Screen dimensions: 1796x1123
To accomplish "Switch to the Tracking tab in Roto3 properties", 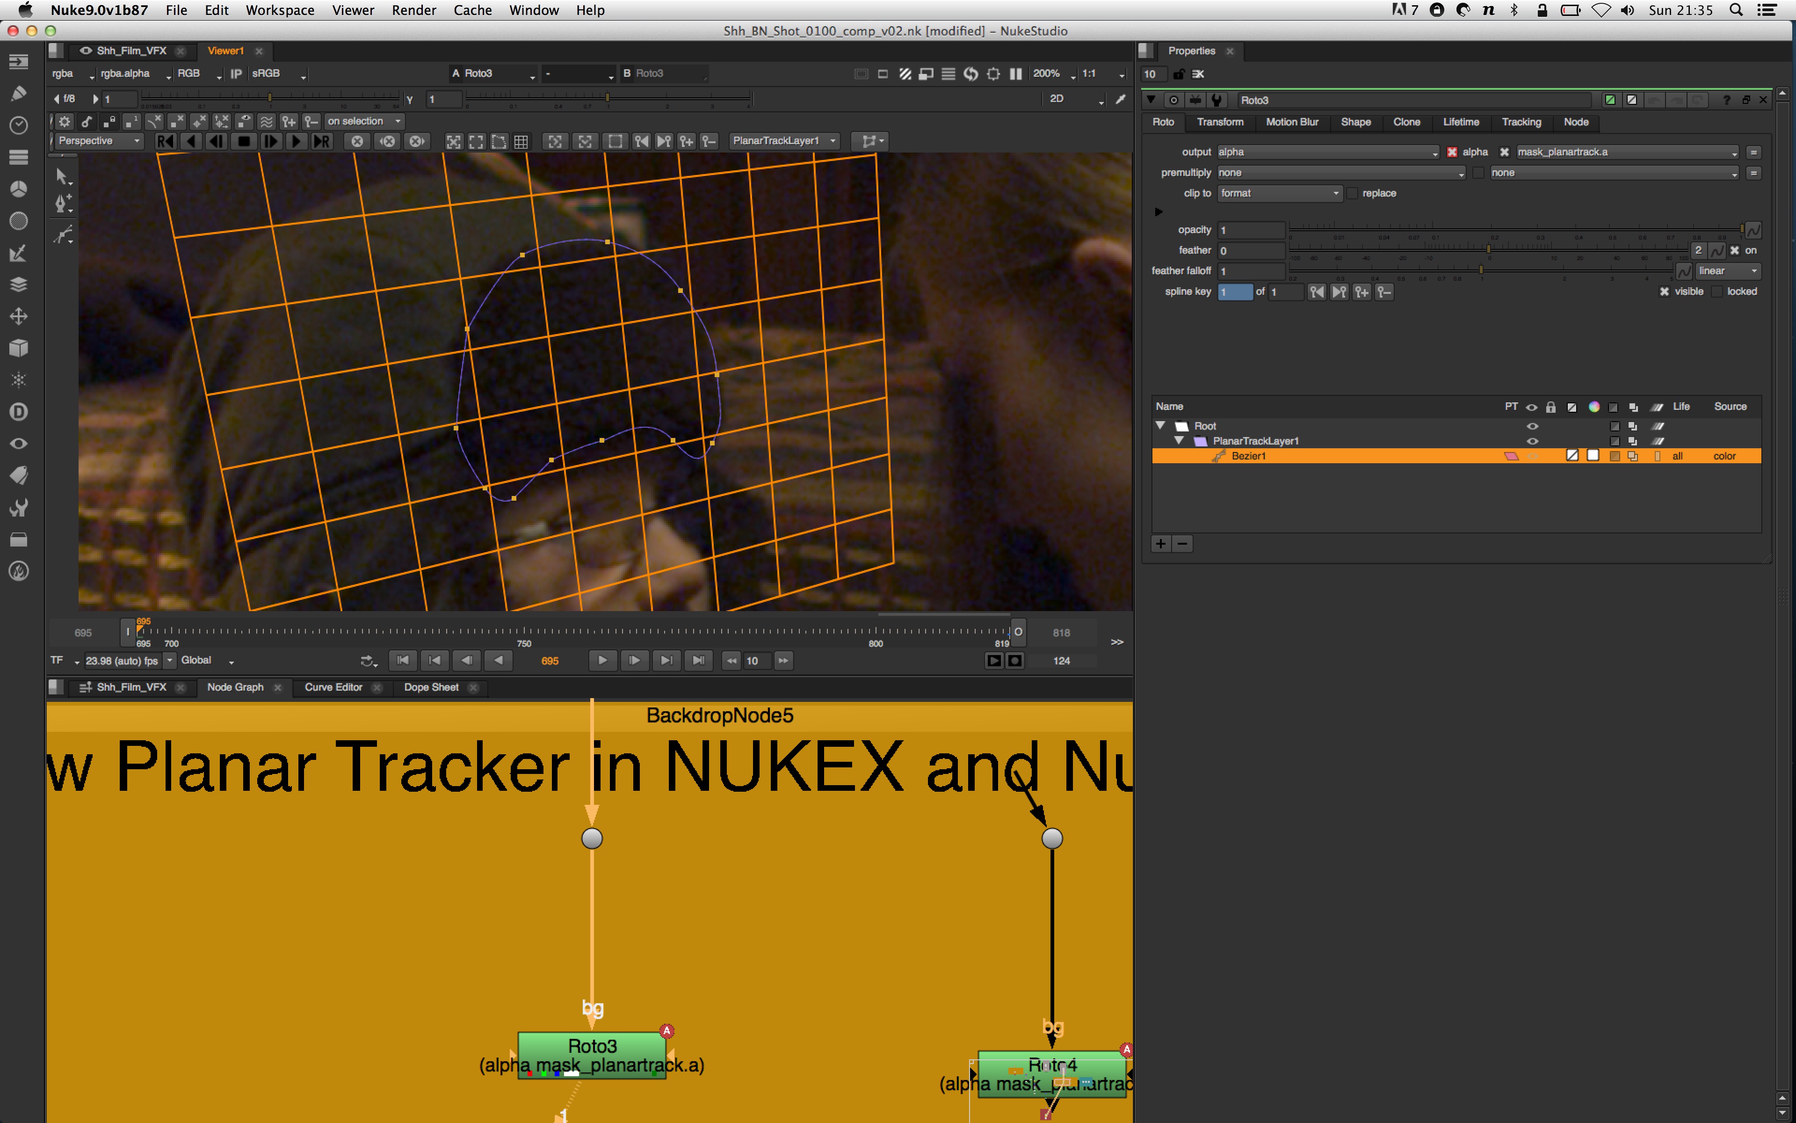I will (x=1521, y=122).
